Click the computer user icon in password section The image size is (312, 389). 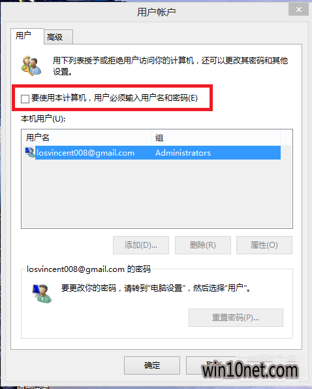pyautogui.click(x=42, y=294)
